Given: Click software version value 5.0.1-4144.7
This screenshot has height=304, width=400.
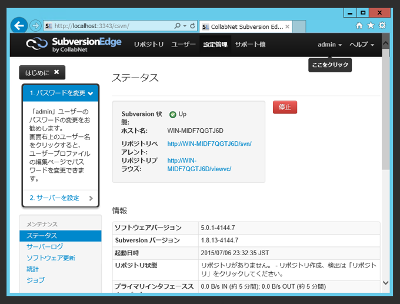Looking at the screenshot, I should tap(218, 228).
